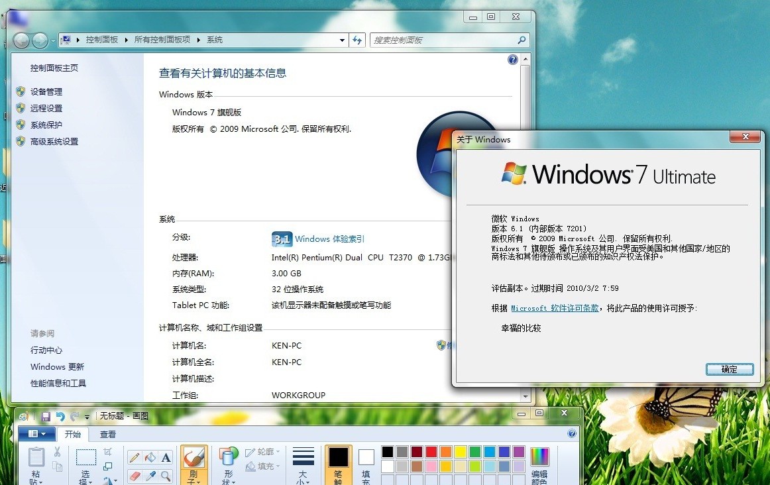Click '控制面板' in the address breadcrumb

(101, 40)
